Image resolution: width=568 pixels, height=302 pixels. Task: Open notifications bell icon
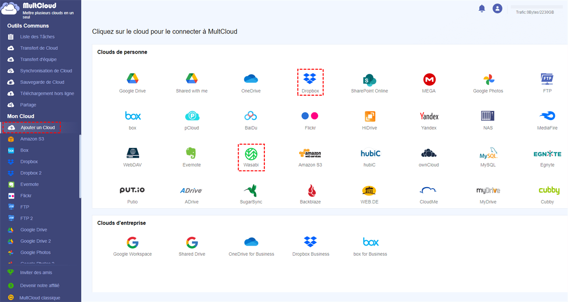482,8
